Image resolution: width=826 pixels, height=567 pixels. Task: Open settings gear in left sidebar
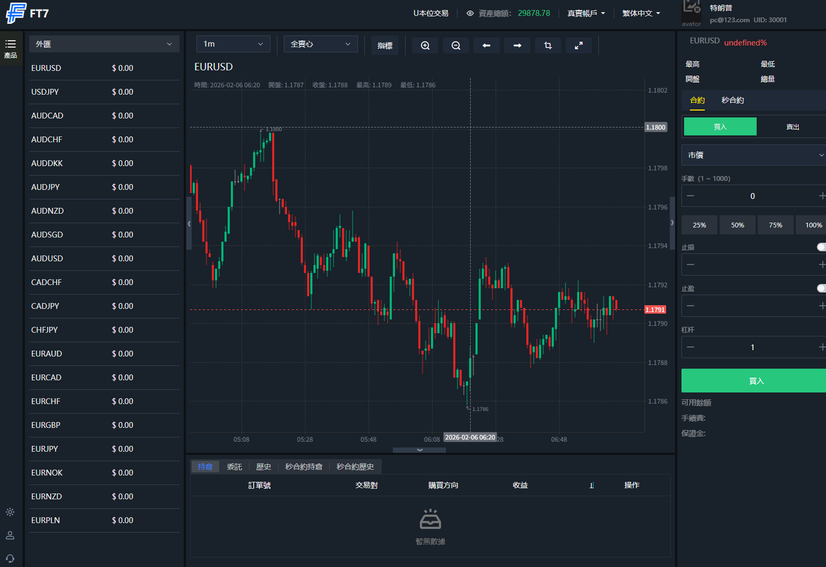pos(10,512)
